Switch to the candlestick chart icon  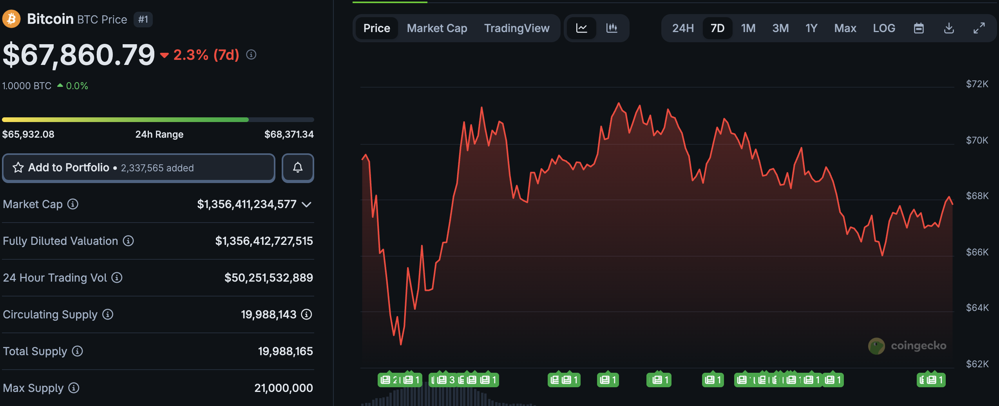tap(612, 28)
